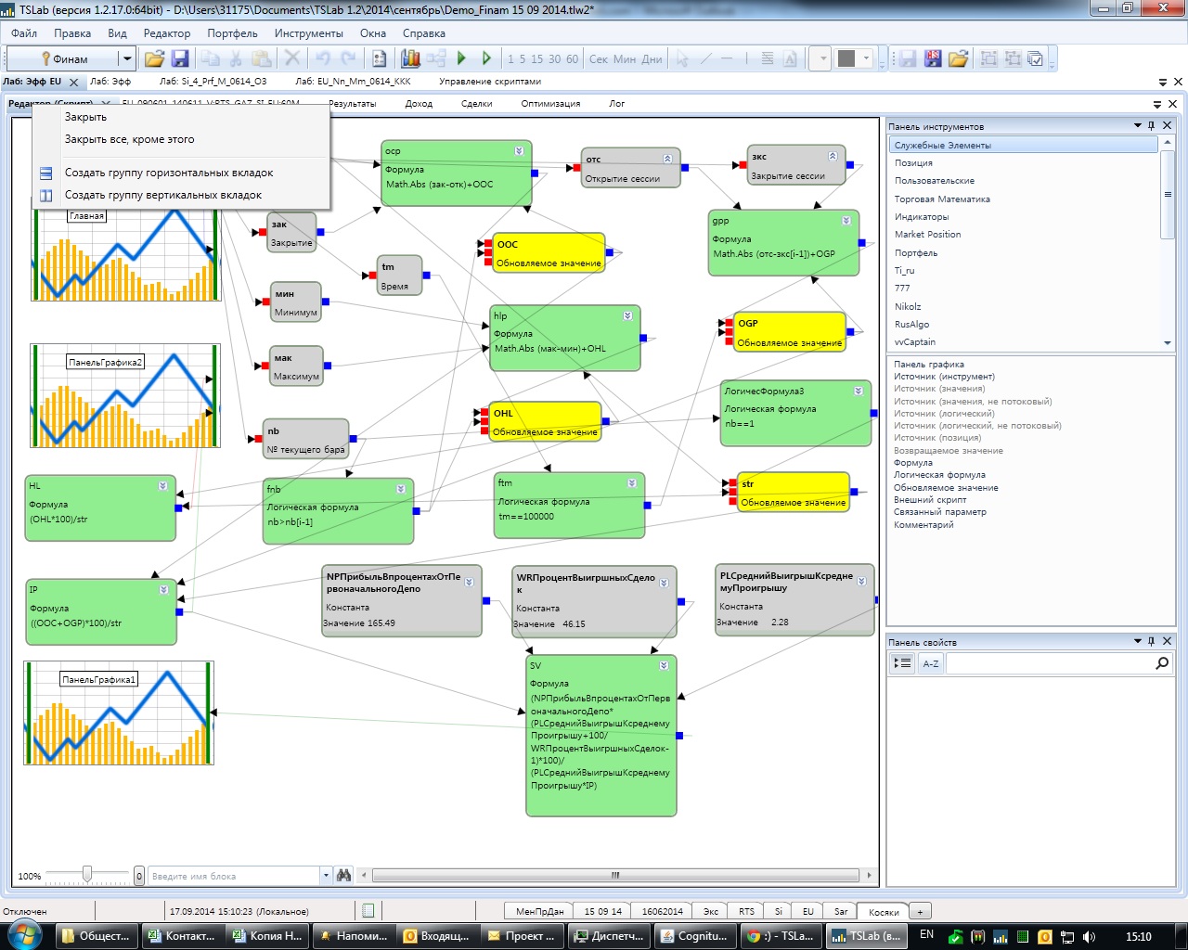
Task: Open the color picker dropdown arrow
Action: coord(867,58)
